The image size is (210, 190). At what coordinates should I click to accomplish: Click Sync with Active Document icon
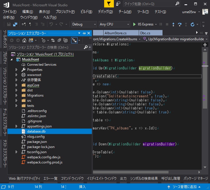coord(53,40)
